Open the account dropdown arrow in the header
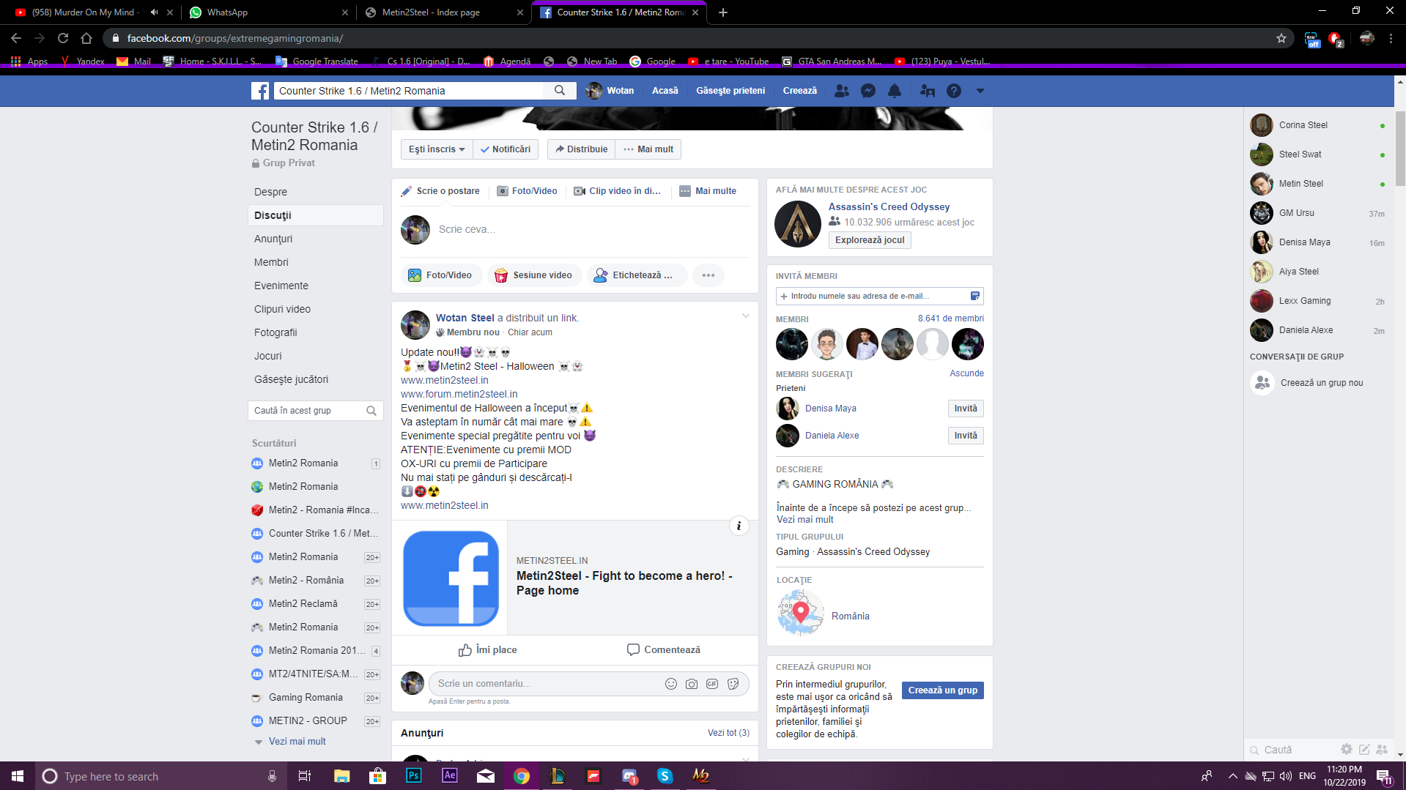 point(980,91)
